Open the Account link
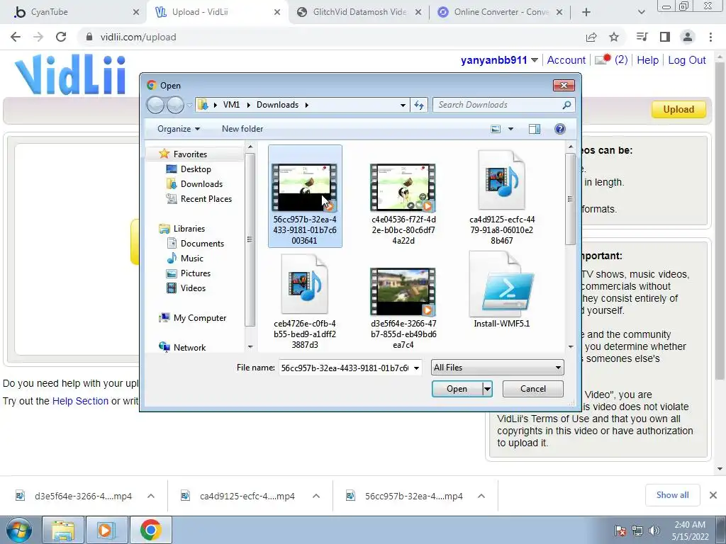The height and width of the screenshot is (544, 726). coord(566,60)
